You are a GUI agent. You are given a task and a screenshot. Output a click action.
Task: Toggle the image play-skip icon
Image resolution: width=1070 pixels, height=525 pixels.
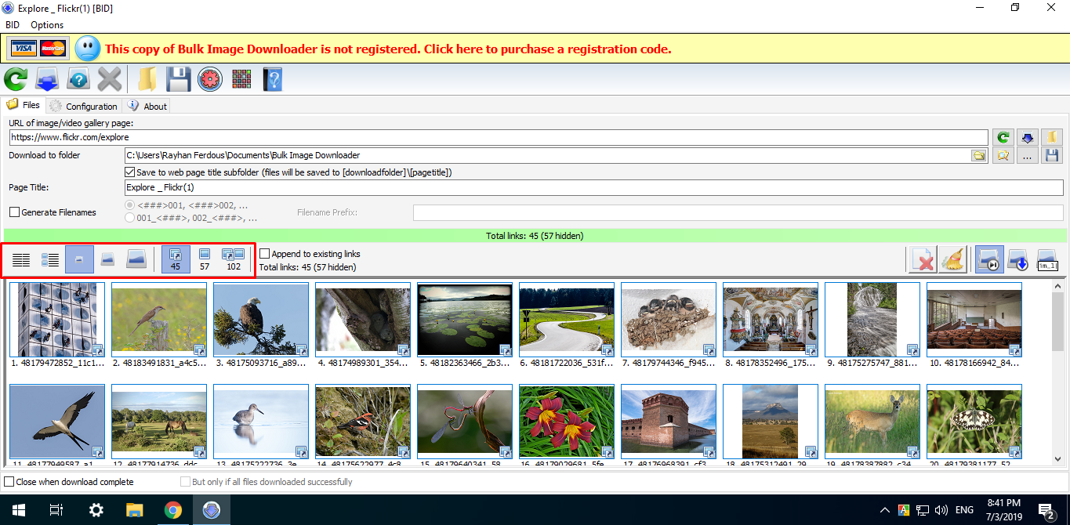pyautogui.click(x=989, y=259)
